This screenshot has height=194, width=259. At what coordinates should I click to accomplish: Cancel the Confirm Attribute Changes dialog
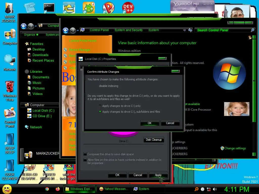[x=170, y=123]
